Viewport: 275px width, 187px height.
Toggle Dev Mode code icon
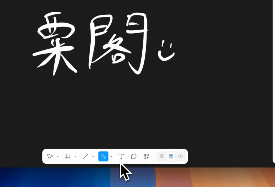click(180, 156)
